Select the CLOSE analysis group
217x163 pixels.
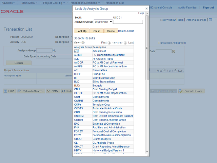[78, 93]
